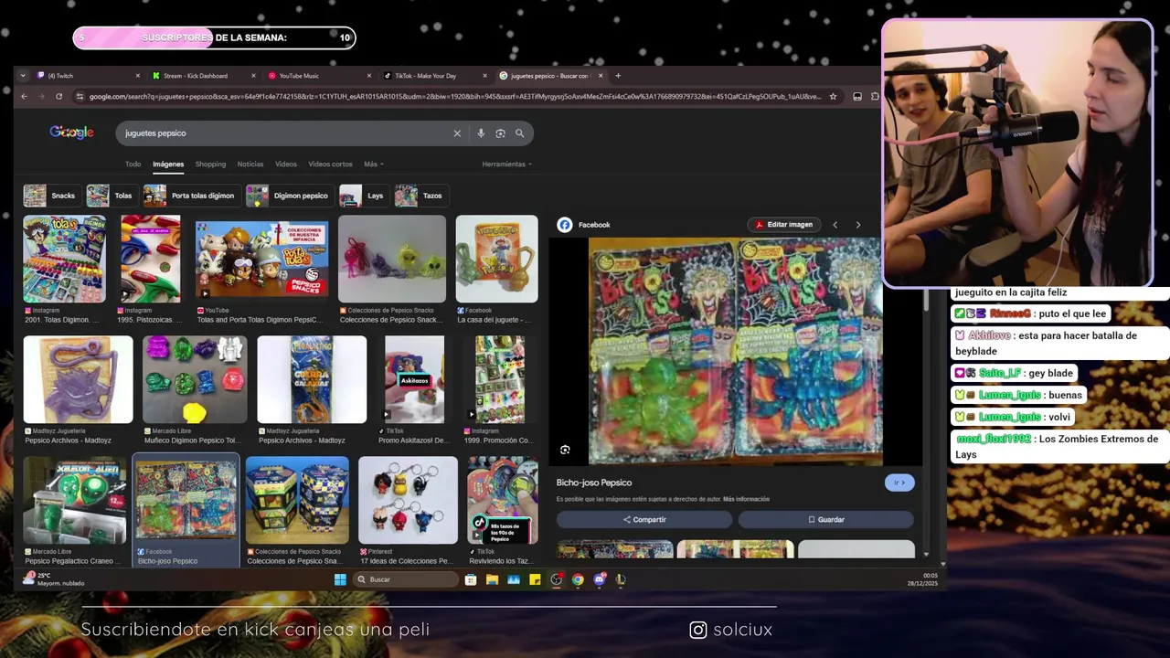Go to previous image in preview panel
Image resolution: width=1170 pixels, height=658 pixels.
point(835,225)
